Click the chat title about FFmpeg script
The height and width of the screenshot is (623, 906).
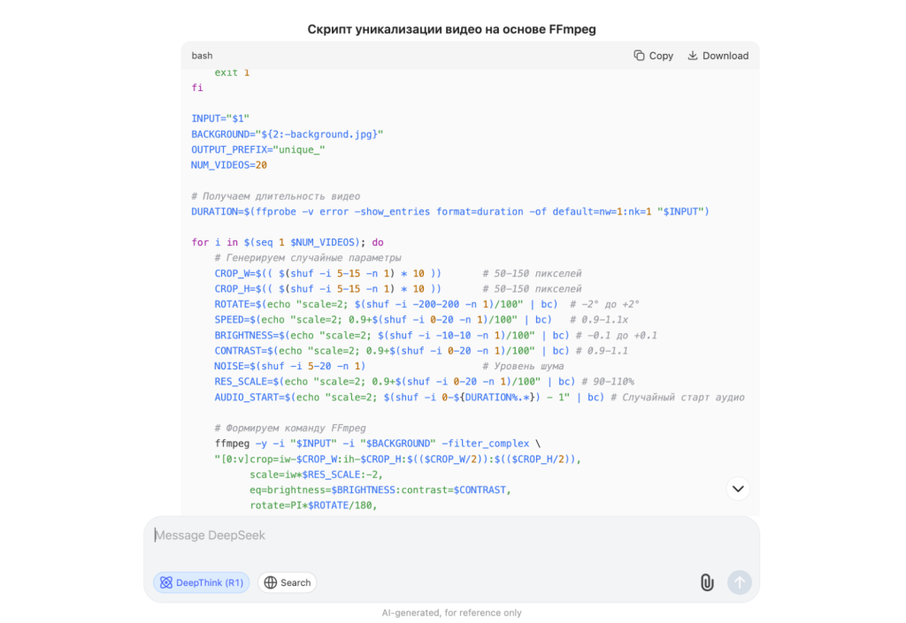[x=451, y=29]
